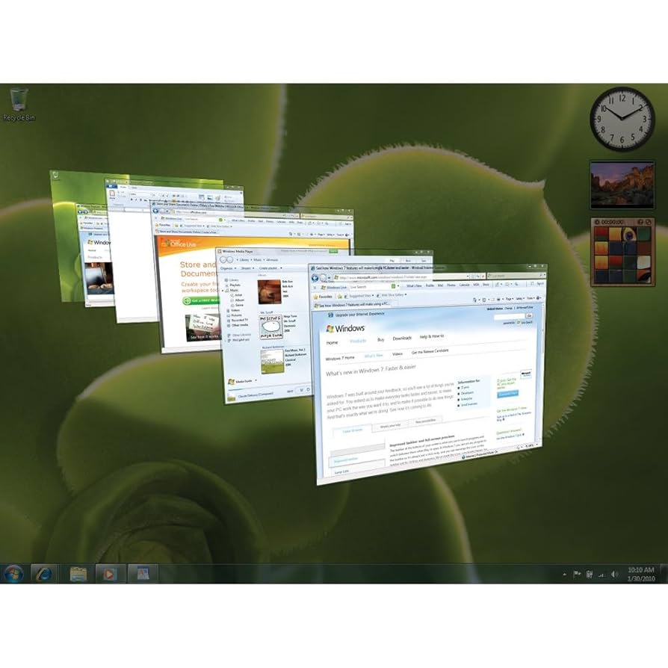Mute audio via the taskbar speaker icon

[615, 574]
